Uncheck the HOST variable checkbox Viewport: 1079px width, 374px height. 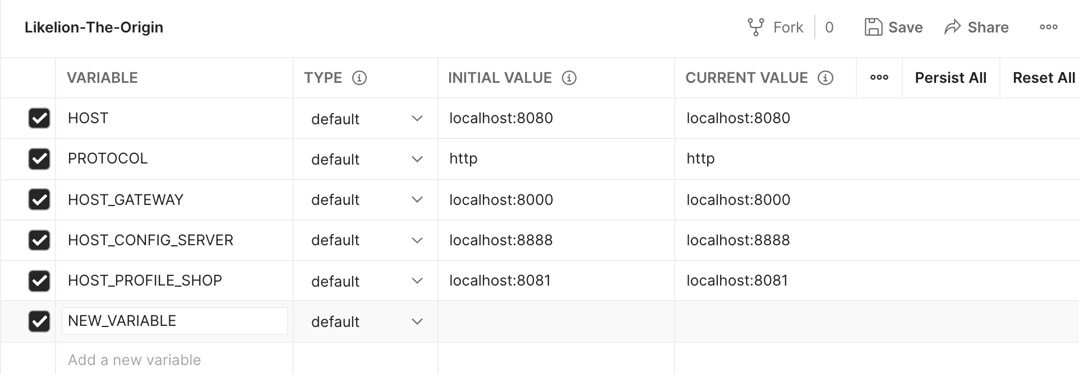[39, 118]
